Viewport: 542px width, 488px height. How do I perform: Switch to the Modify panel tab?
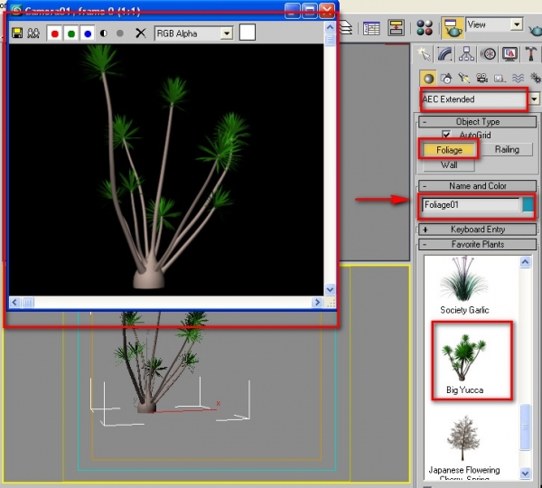[x=445, y=54]
